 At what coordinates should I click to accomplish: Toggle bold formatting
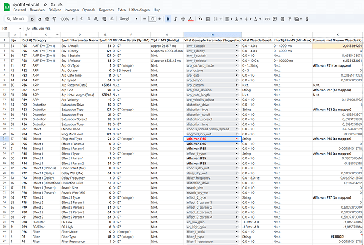168,18
